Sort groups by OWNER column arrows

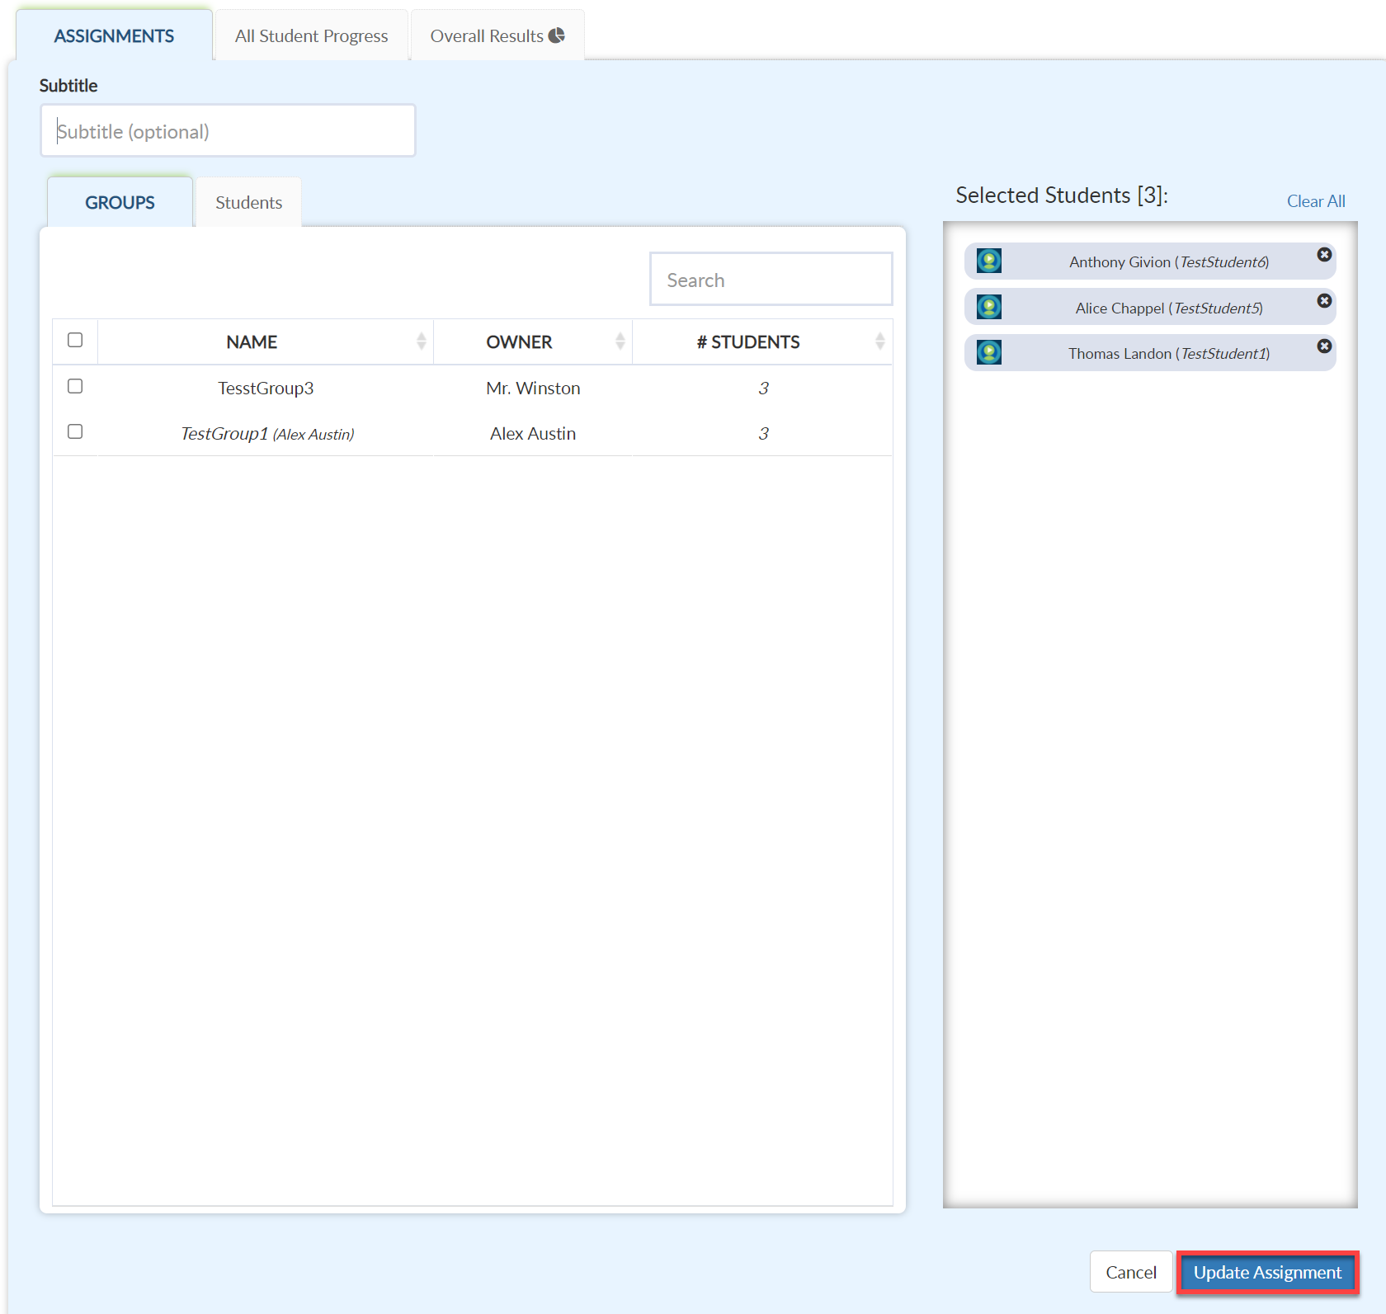click(620, 341)
